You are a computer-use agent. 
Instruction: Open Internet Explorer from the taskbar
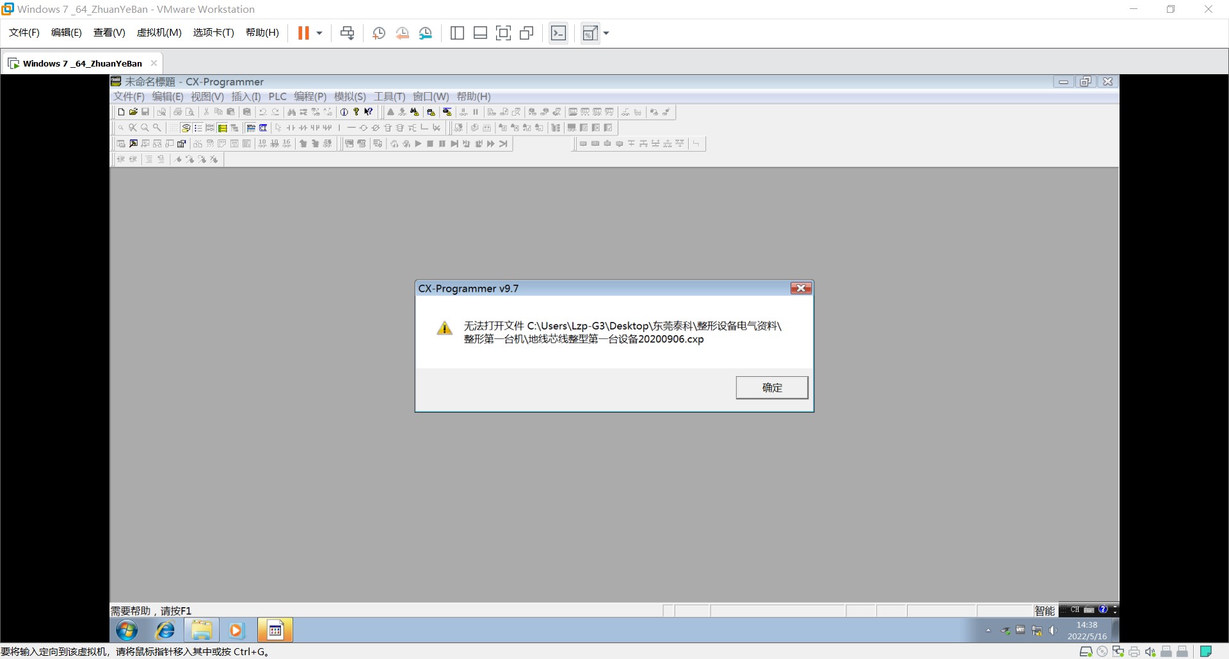(165, 630)
